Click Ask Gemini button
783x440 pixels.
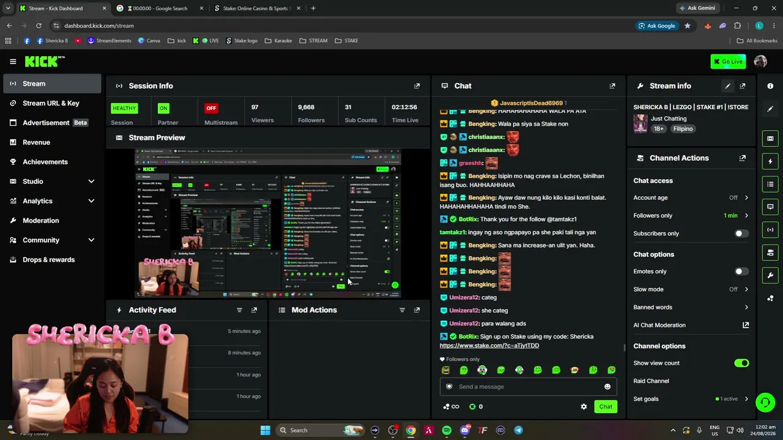697,9
